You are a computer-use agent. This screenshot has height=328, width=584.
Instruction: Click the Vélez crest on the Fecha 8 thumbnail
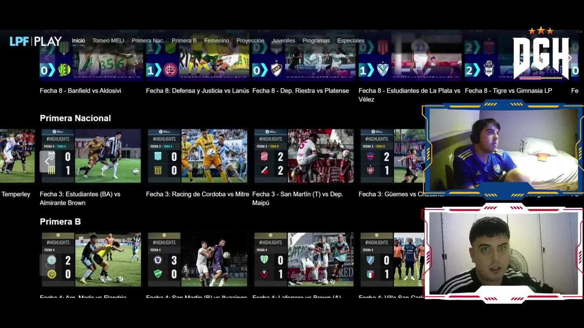click(383, 70)
